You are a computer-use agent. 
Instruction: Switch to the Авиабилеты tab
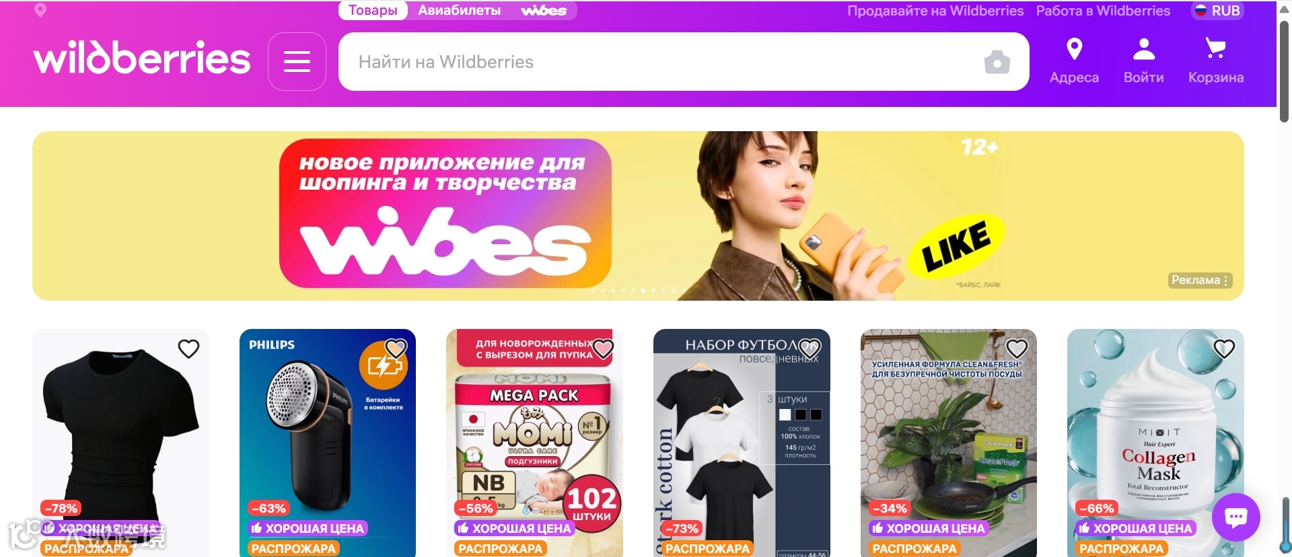459,11
